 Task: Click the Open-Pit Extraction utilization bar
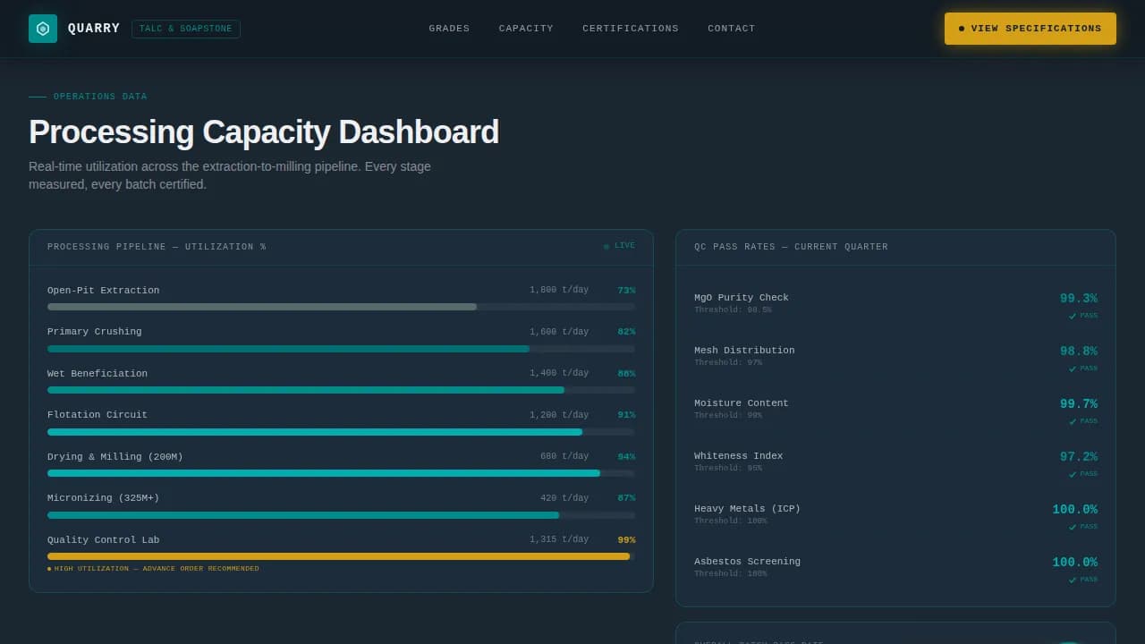(x=341, y=307)
